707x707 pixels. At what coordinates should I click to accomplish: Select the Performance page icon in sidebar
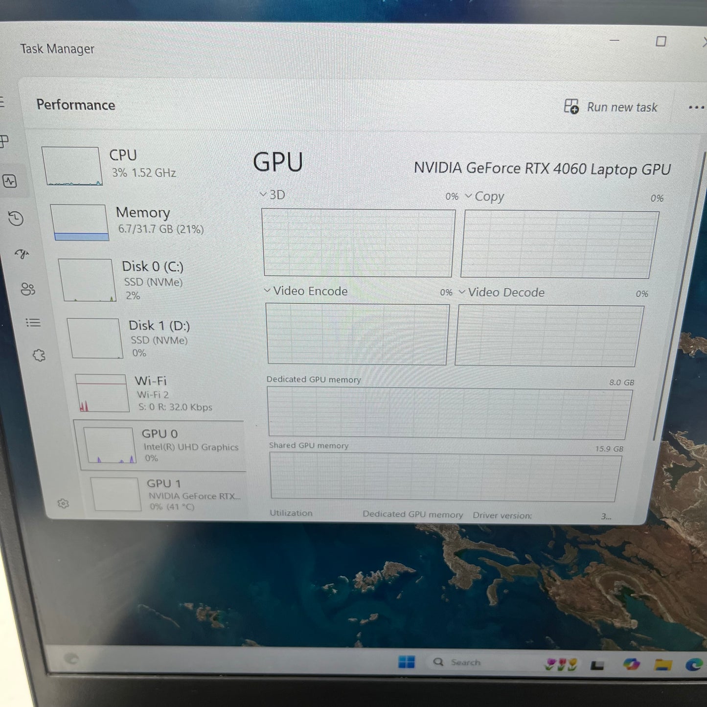(x=10, y=181)
